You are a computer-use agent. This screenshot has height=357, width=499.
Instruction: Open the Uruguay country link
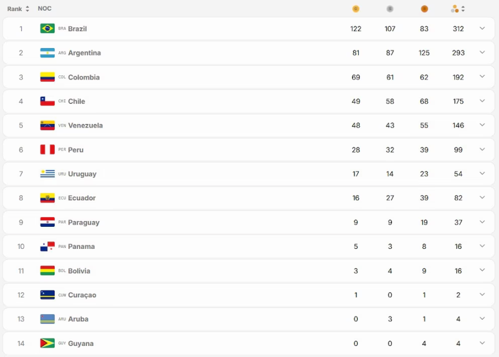[x=82, y=174]
